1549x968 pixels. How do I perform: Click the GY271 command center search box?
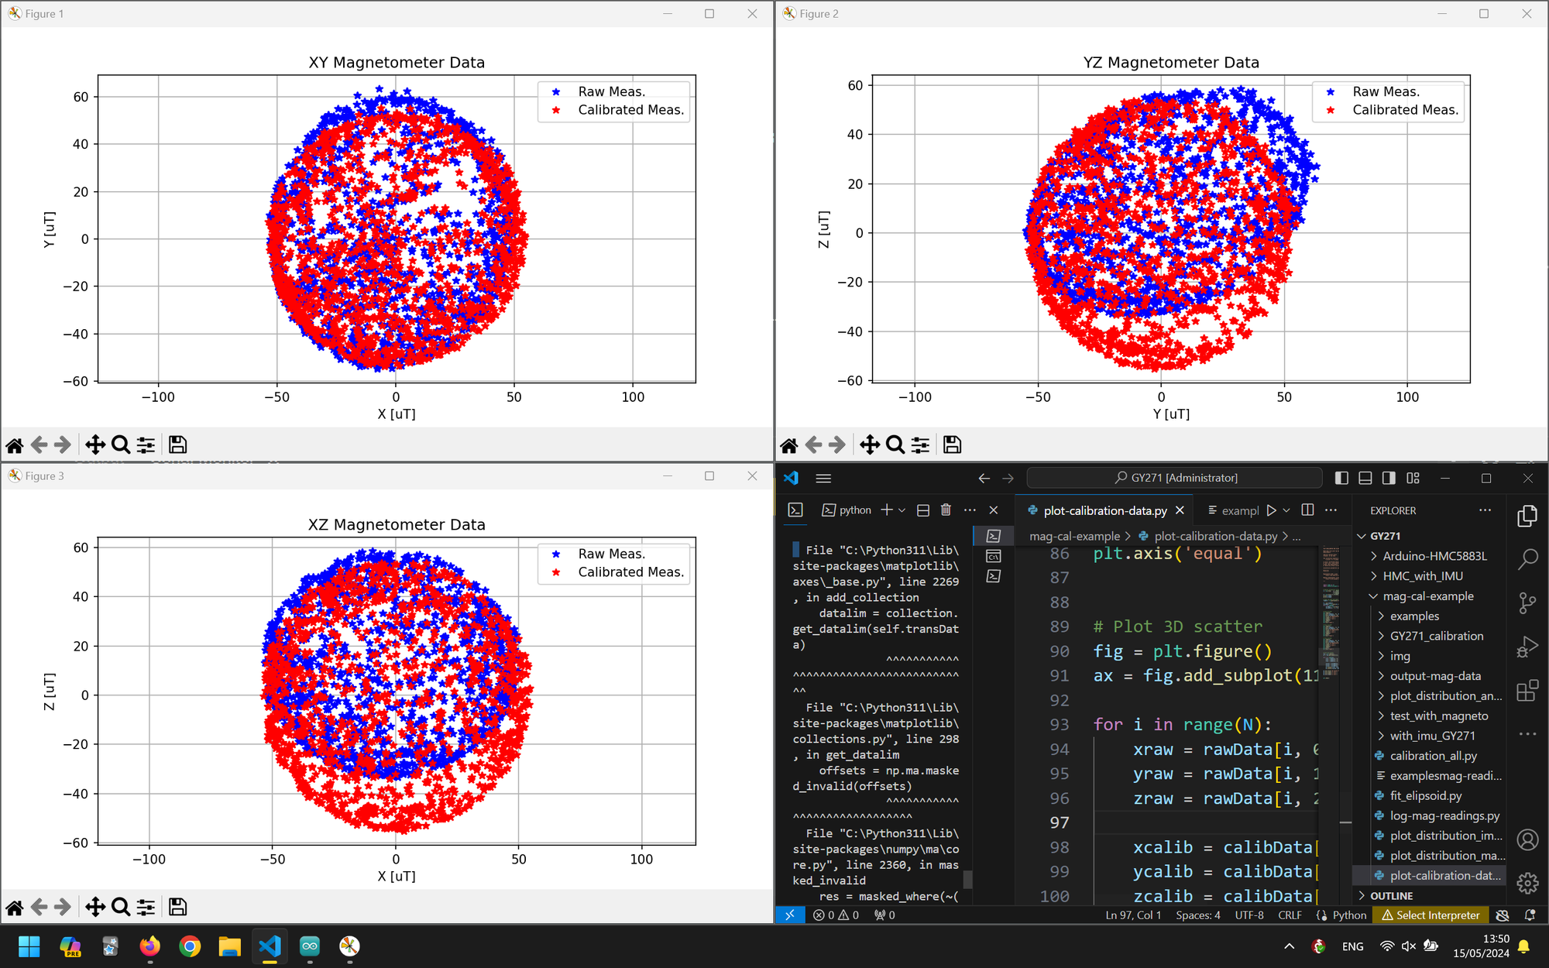1174,478
